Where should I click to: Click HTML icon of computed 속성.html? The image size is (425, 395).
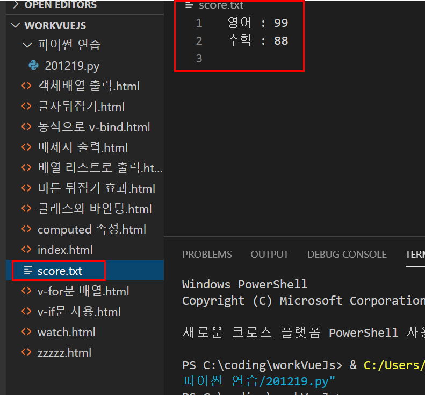26,229
